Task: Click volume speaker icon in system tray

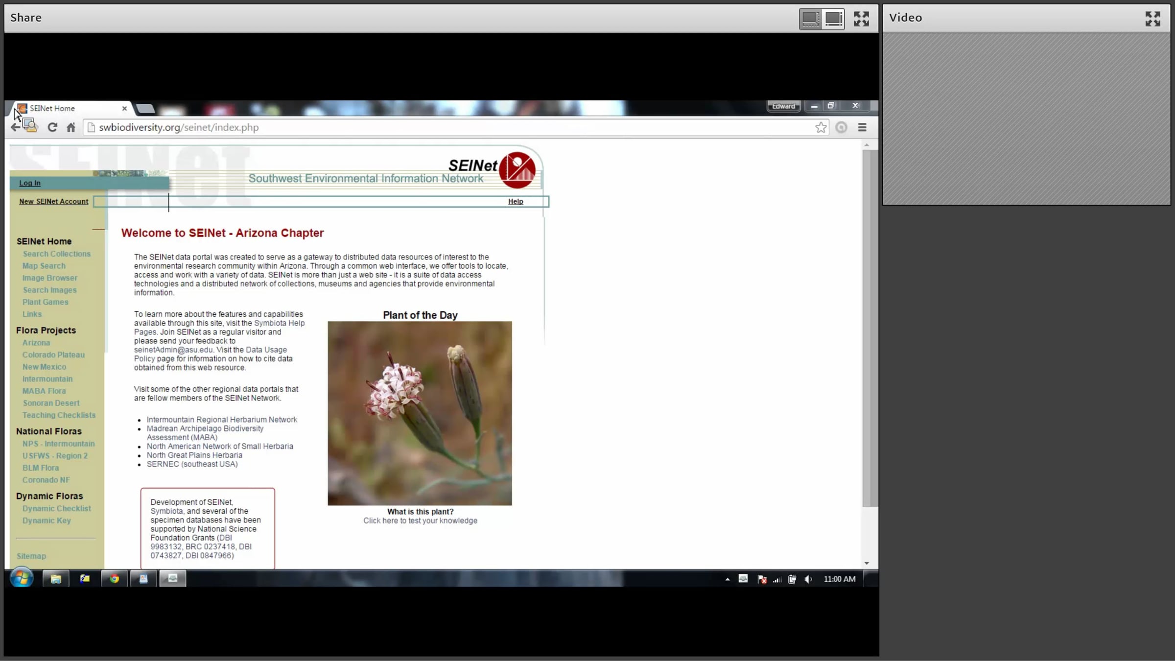Action: [x=808, y=579]
